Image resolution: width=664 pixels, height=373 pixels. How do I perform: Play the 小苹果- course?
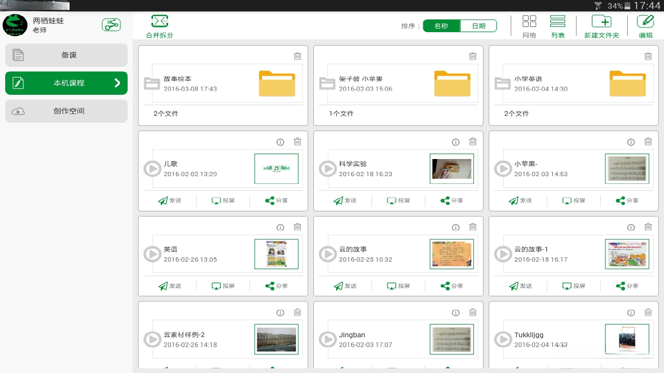503,169
